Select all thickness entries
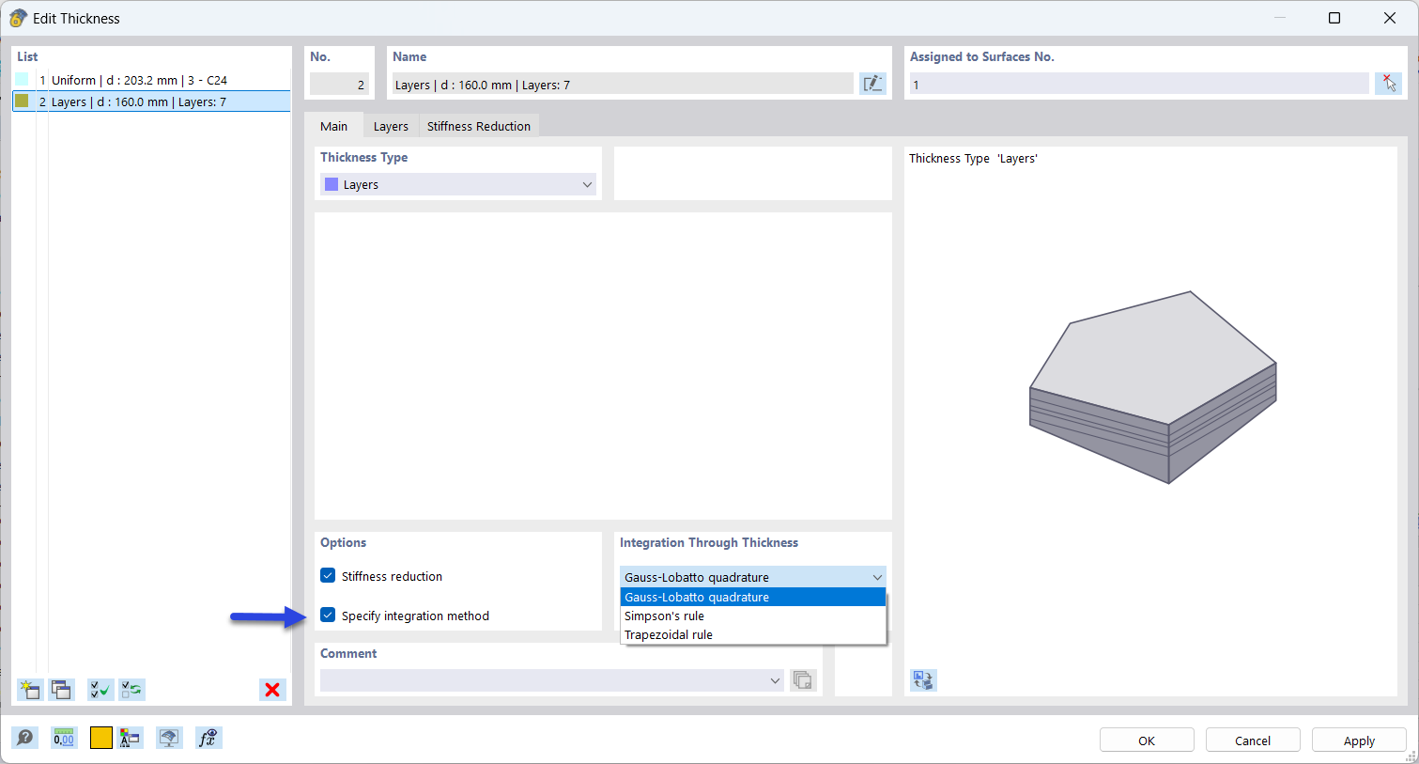The height and width of the screenshot is (764, 1419). click(x=100, y=689)
